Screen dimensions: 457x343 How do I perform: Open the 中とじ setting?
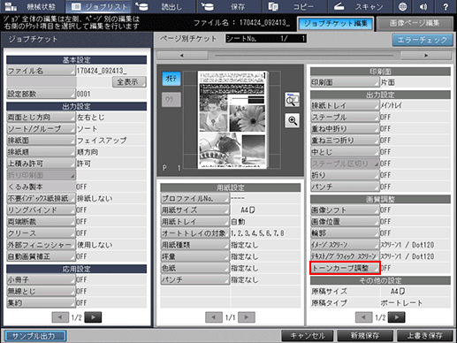[x=345, y=152]
